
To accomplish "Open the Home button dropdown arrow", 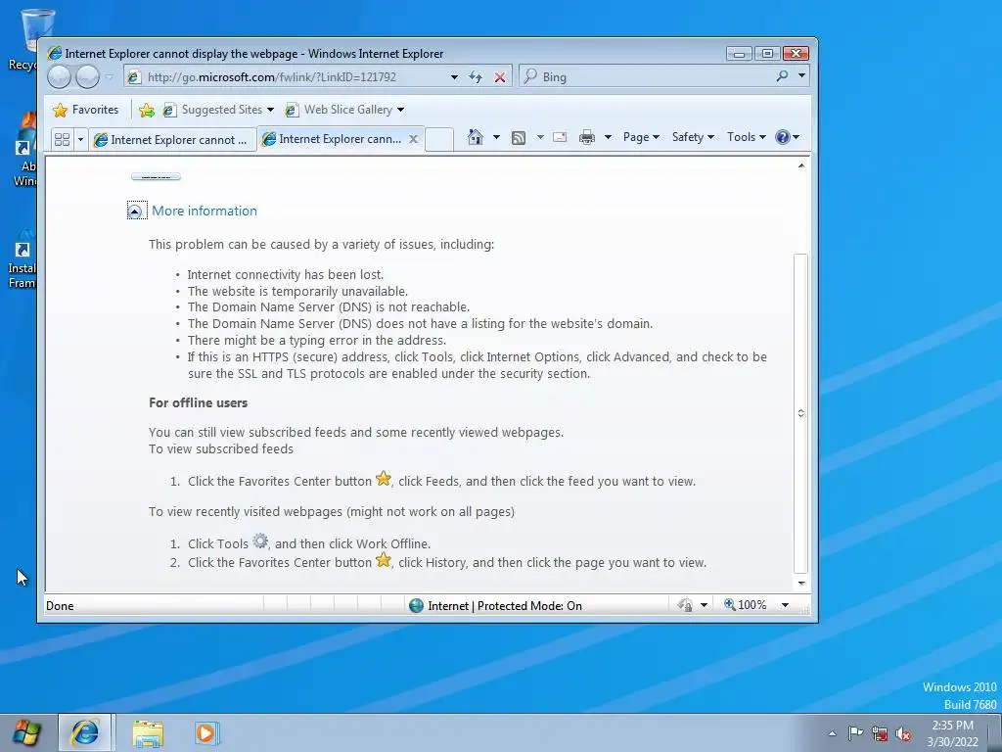I will tap(496, 137).
